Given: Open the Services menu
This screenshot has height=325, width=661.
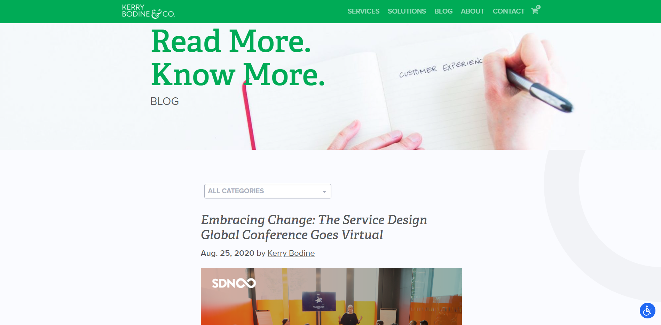Looking at the screenshot, I should [363, 11].
